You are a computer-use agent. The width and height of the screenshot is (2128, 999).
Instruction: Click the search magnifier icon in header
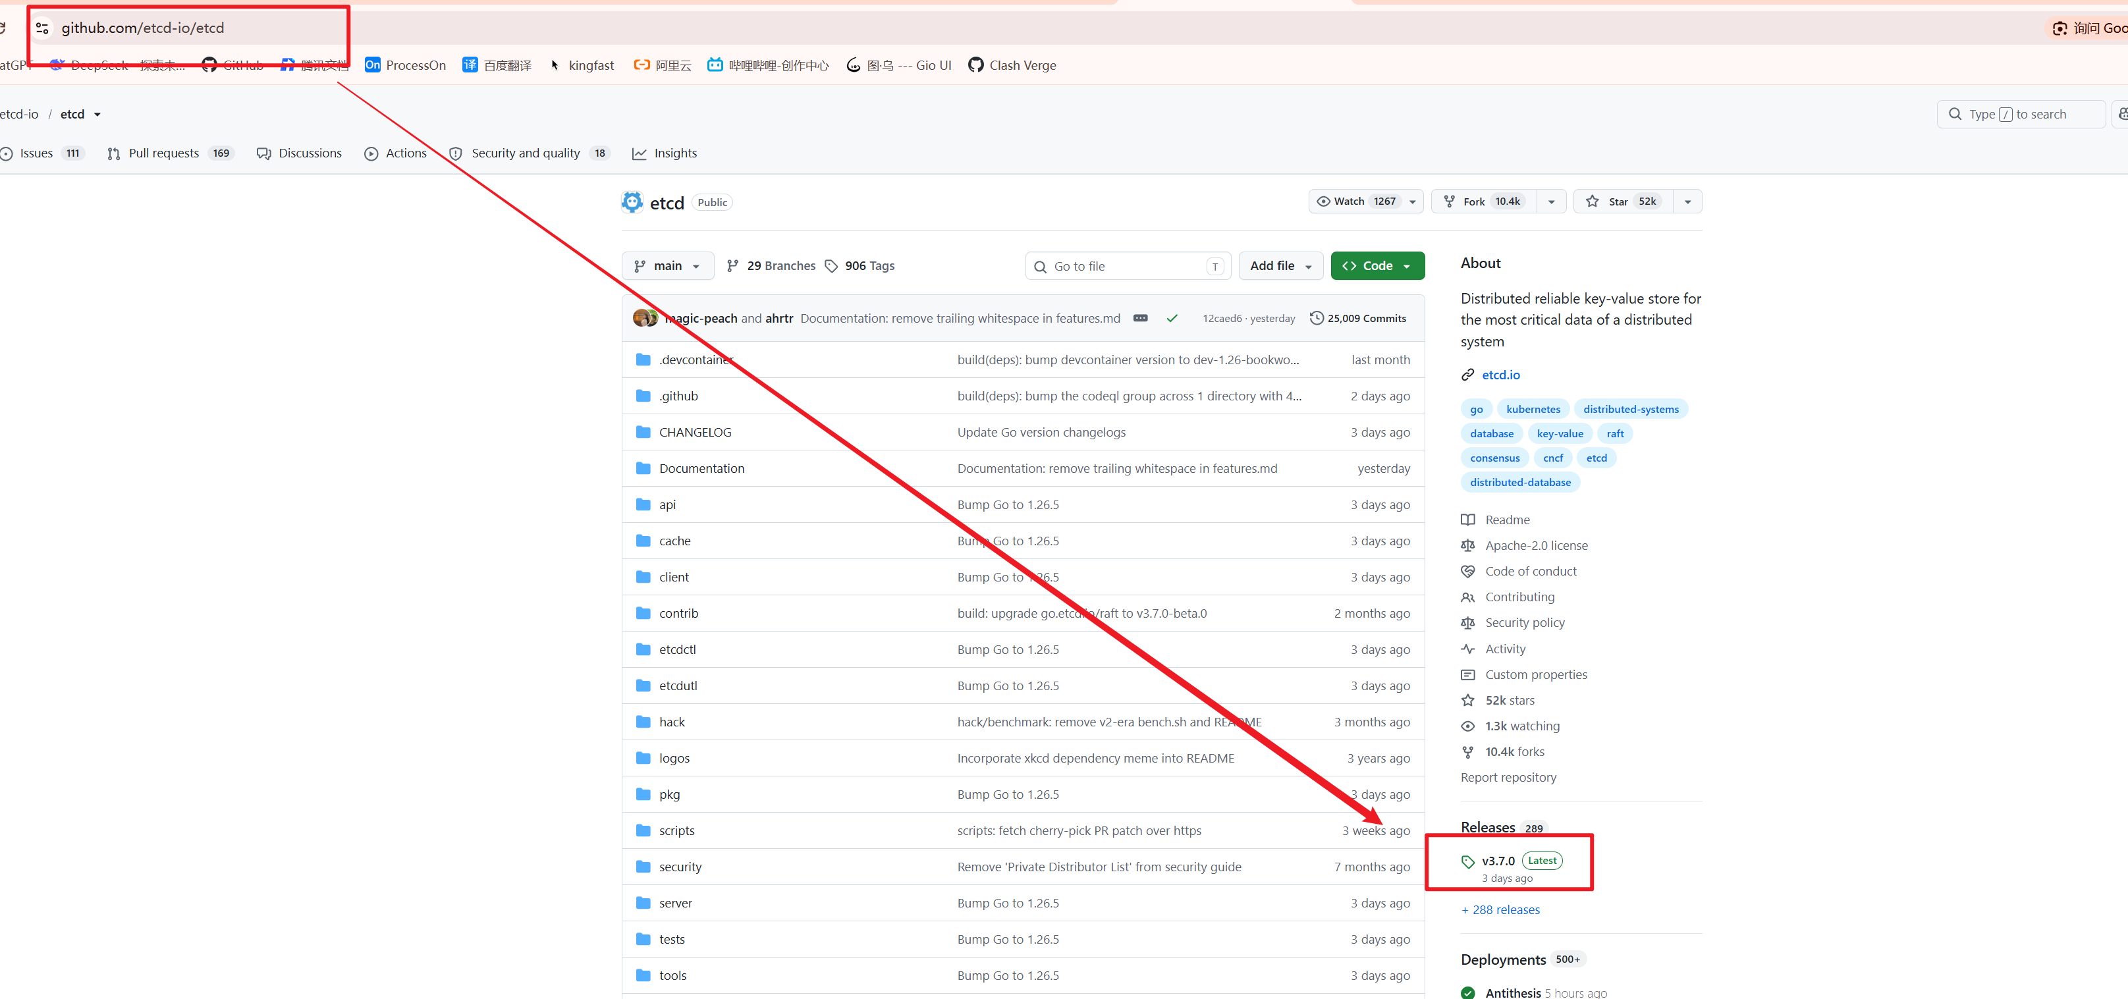pos(1955,114)
